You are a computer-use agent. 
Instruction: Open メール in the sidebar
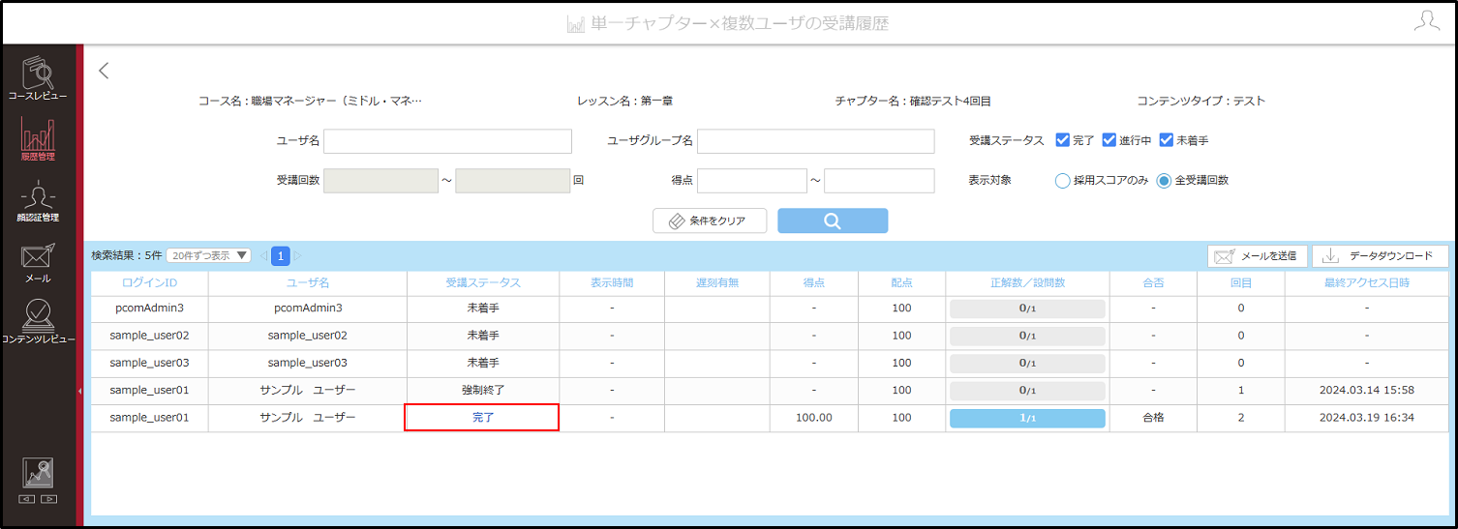click(x=38, y=262)
